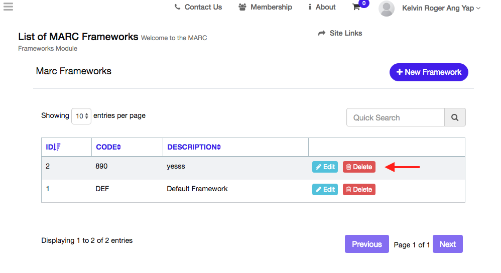Click the info icon beside About

point(310,7)
